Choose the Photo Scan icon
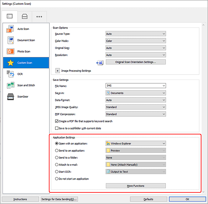The width and height of the screenshot is (208, 204). [9, 51]
